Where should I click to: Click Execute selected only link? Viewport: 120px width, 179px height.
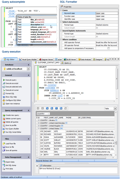pos(14,87)
